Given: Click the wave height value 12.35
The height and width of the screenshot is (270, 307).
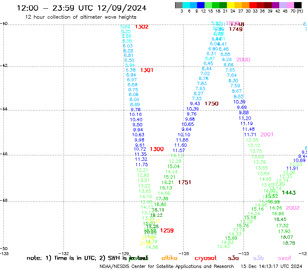Looking at the screenshot, I should (252, 140).
